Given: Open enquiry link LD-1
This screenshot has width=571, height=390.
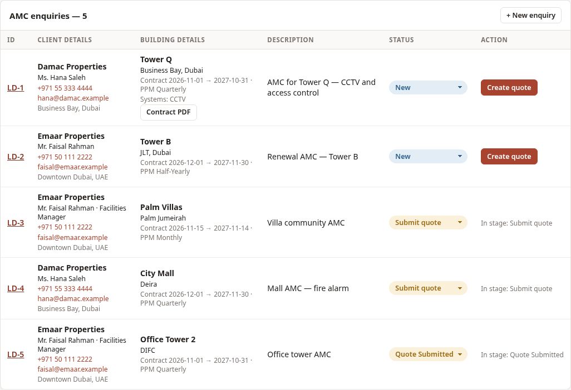Looking at the screenshot, I should pos(16,88).
